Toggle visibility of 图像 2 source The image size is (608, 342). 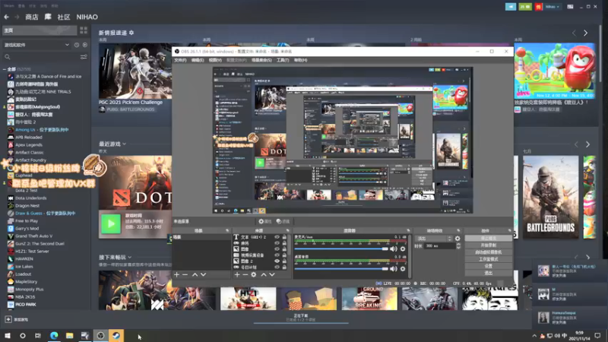coord(277,260)
